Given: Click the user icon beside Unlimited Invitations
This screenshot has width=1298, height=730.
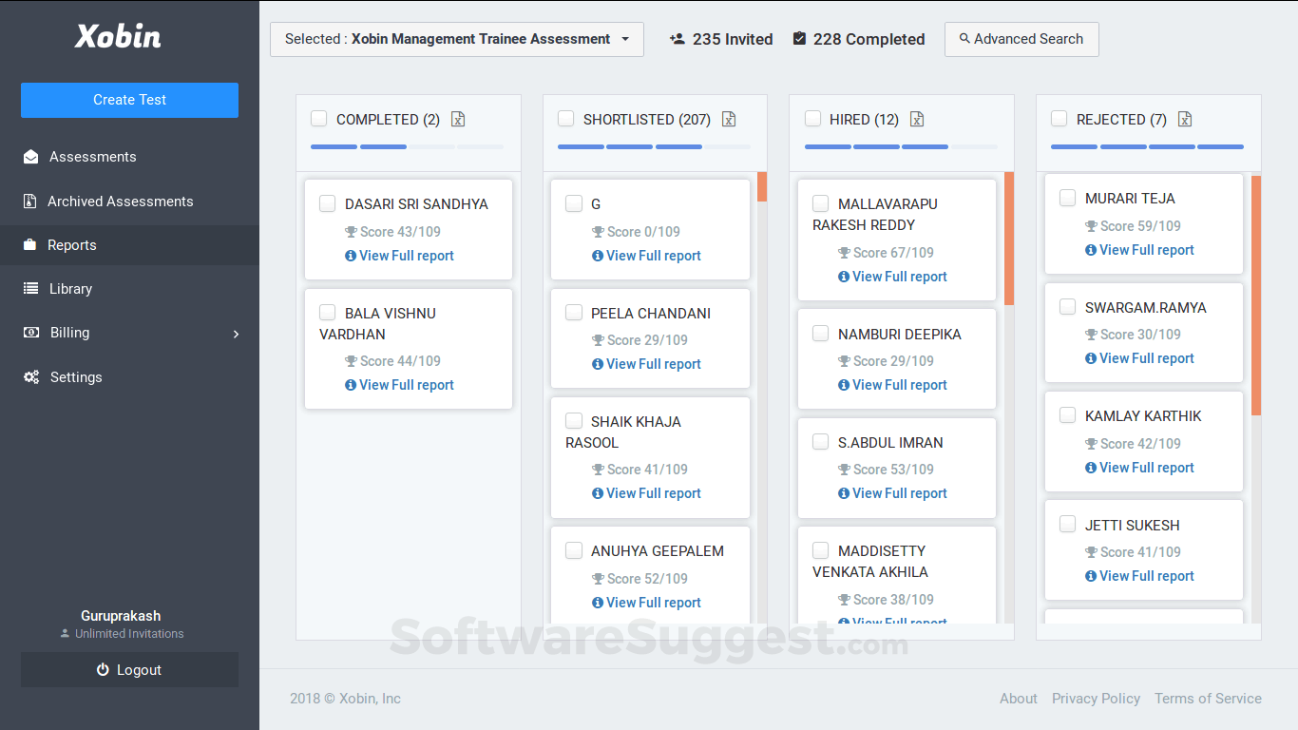Looking at the screenshot, I should point(65,634).
